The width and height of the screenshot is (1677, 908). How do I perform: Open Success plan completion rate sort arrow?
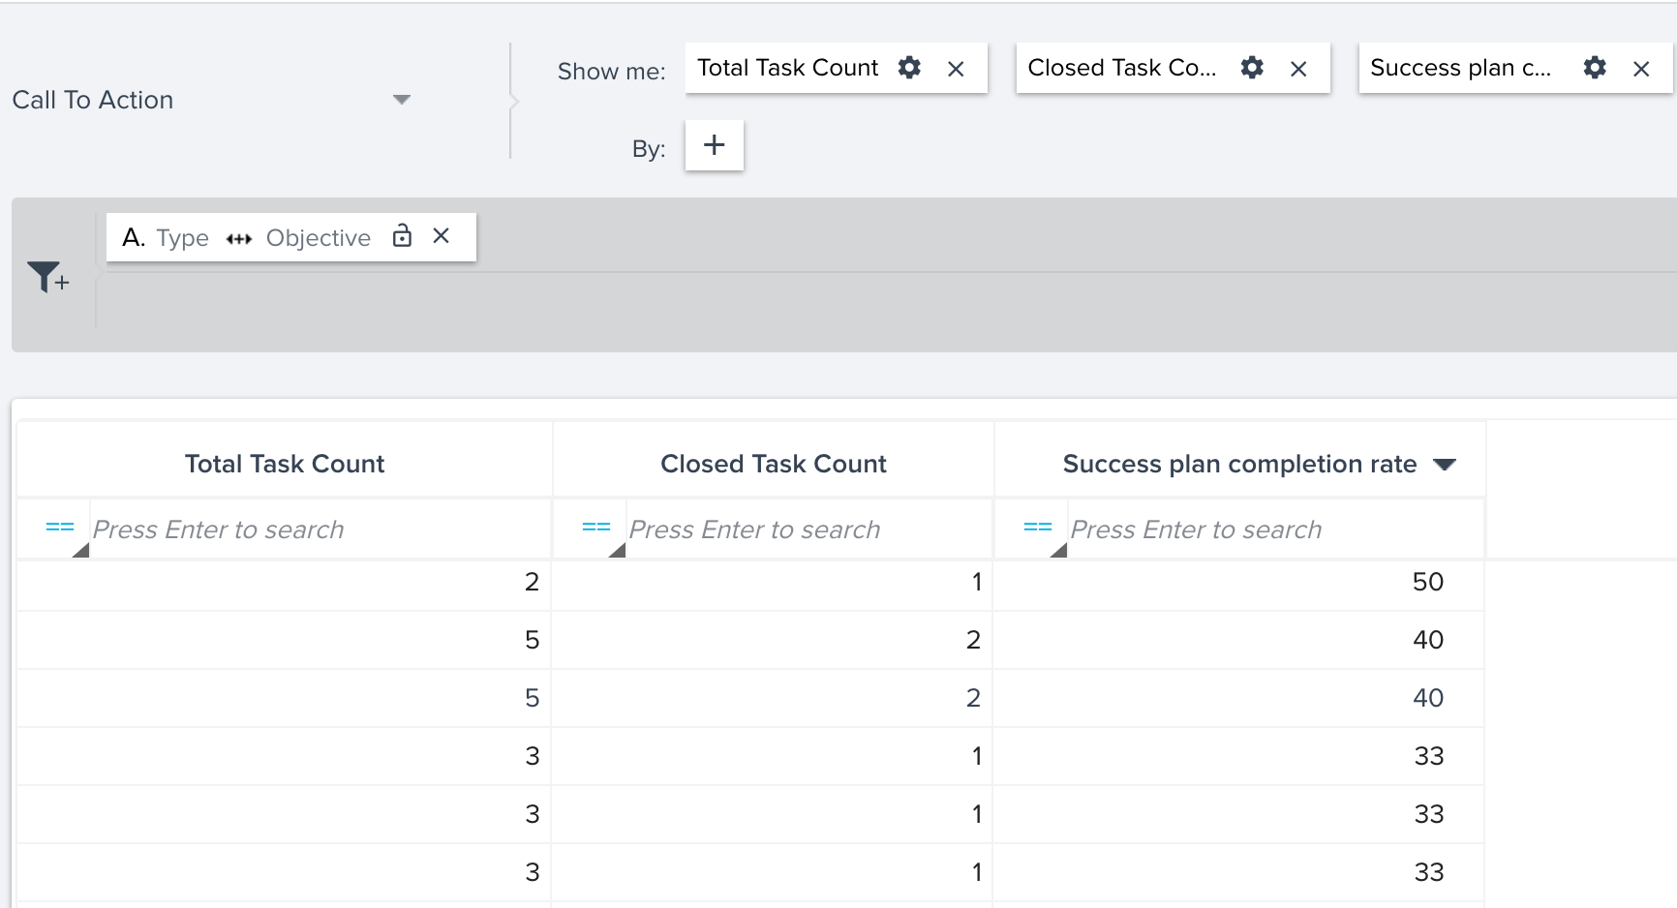pyautogui.click(x=1445, y=465)
